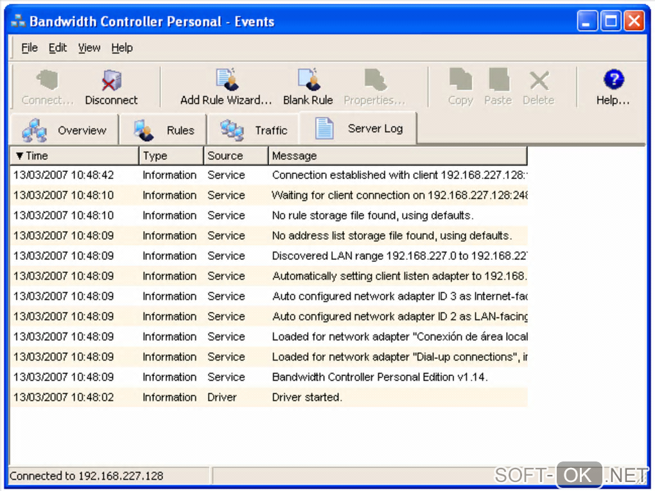Click the 10:48:02 timestamp cell

64,397
